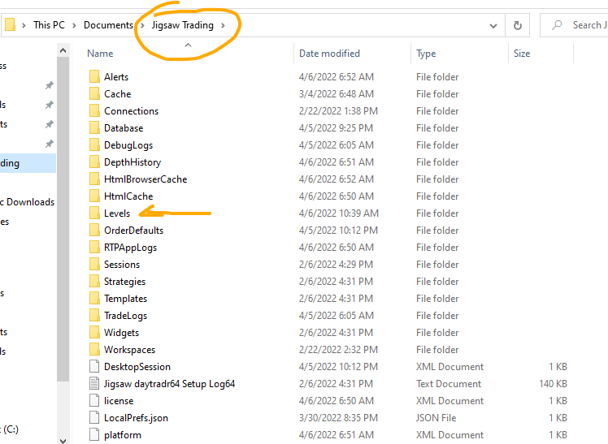This screenshot has width=608, height=444.
Task: Select the Levels folder name
Action: click(117, 213)
